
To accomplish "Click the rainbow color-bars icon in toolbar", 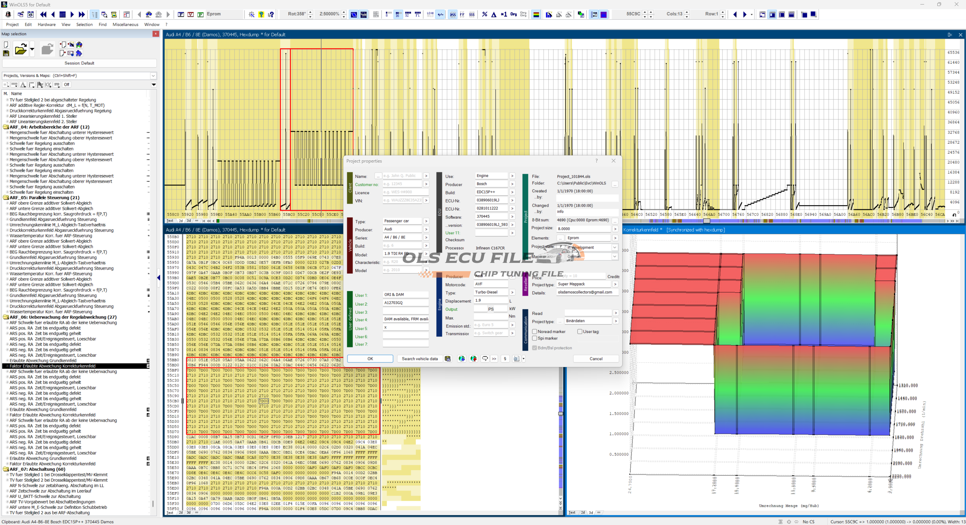I will pyautogui.click(x=536, y=14).
